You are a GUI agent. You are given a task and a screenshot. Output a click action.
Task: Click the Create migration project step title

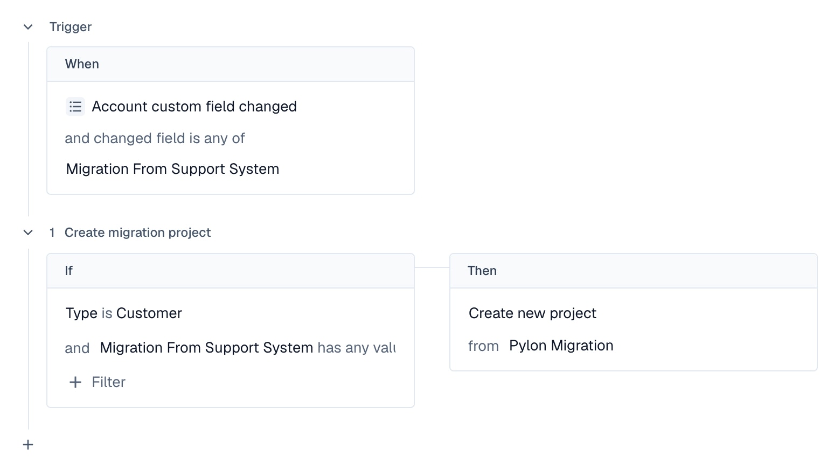tap(137, 233)
